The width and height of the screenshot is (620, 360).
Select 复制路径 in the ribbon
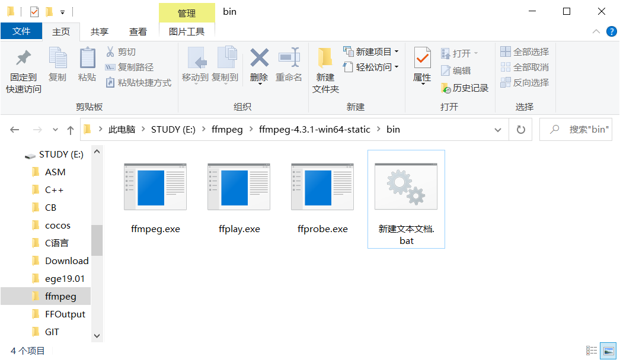click(129, 67)
